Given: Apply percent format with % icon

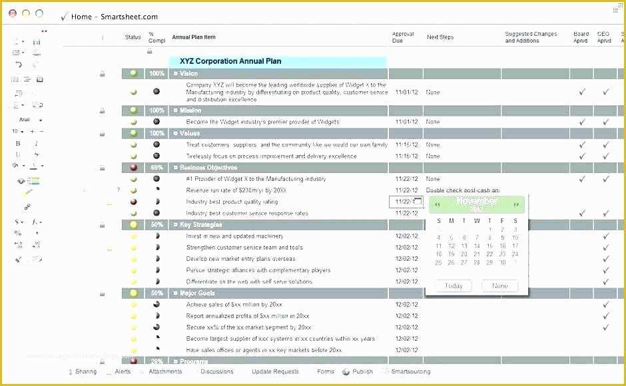Looking at the screenshot, I should tap(17, 233).
